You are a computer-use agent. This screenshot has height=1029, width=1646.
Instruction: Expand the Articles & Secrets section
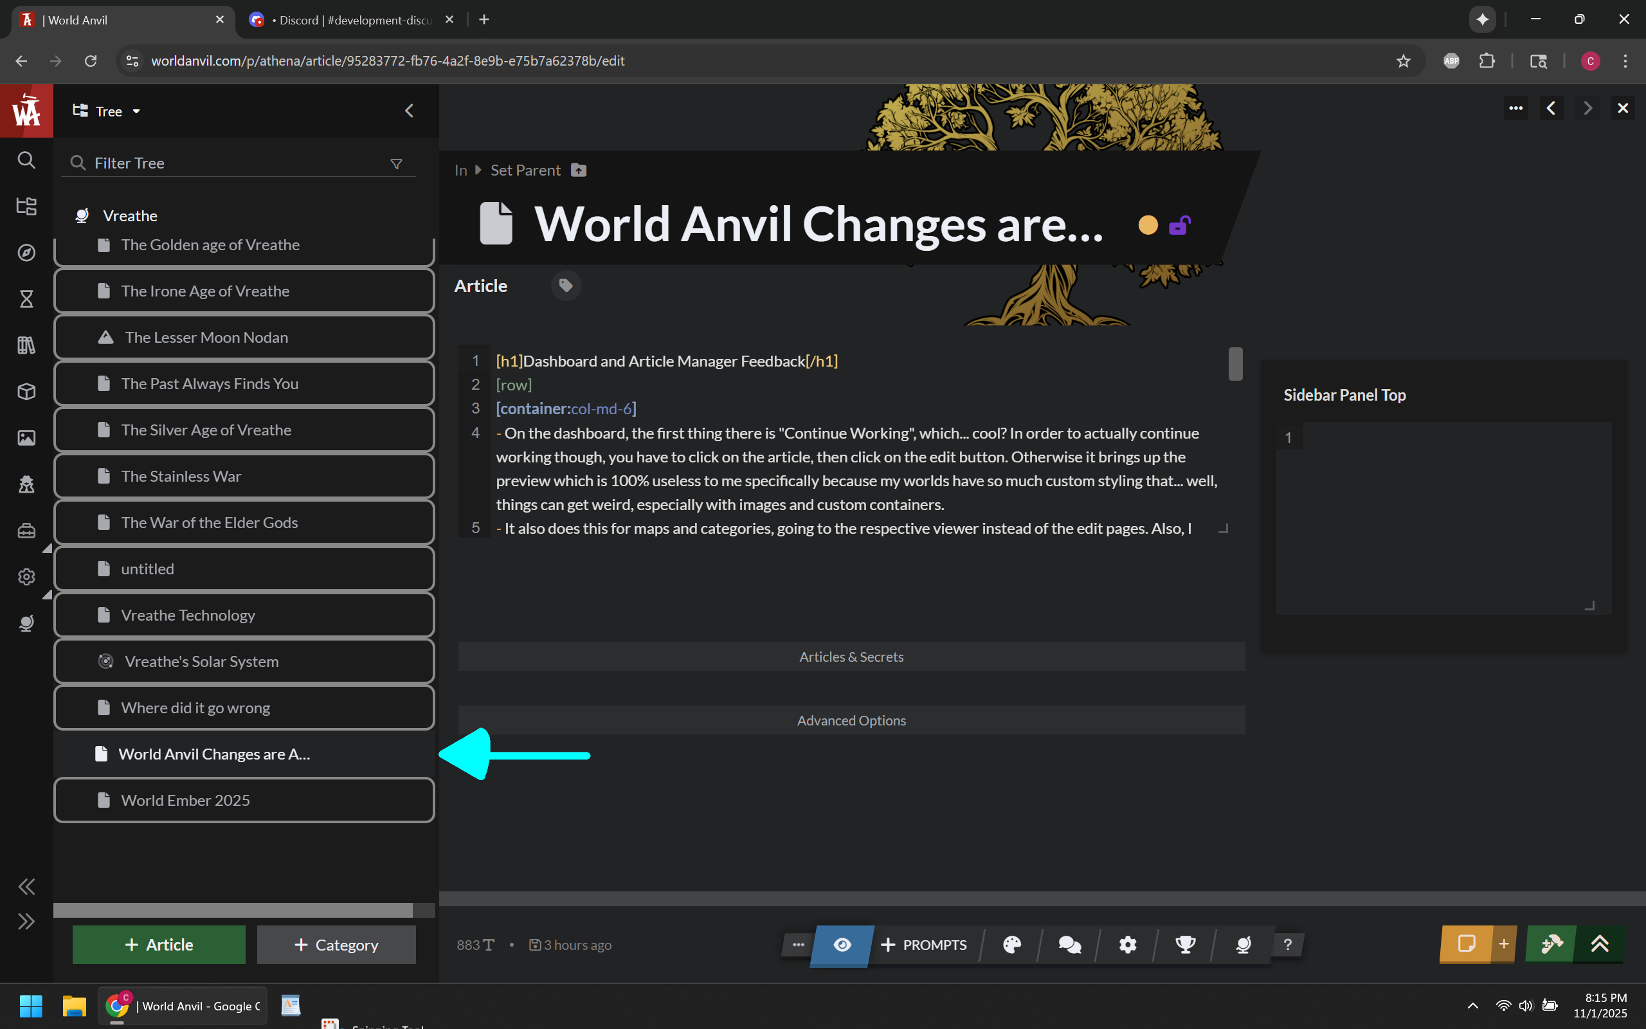(851, 657)
